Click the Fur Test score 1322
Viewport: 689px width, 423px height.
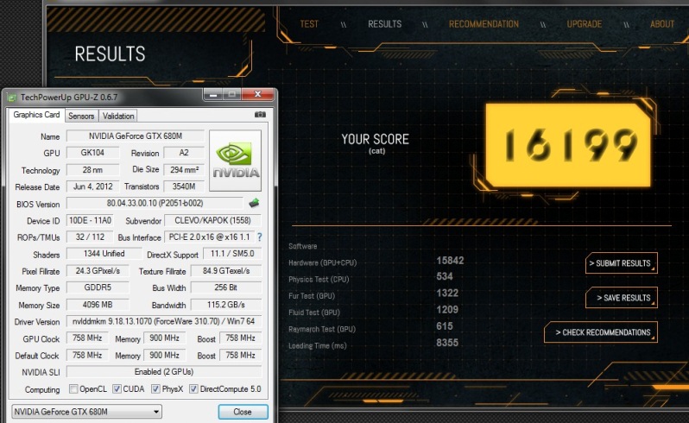447,293
